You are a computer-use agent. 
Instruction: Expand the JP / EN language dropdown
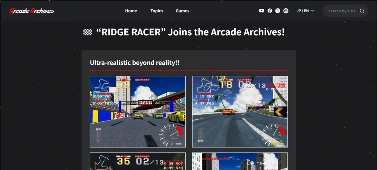click(305, 11)
